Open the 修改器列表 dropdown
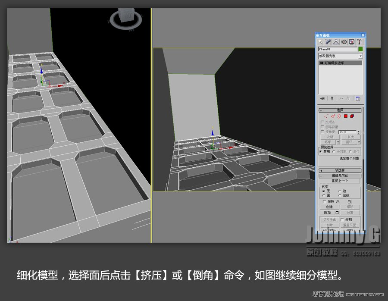This screenshot has height=301, width=388. 361,56
